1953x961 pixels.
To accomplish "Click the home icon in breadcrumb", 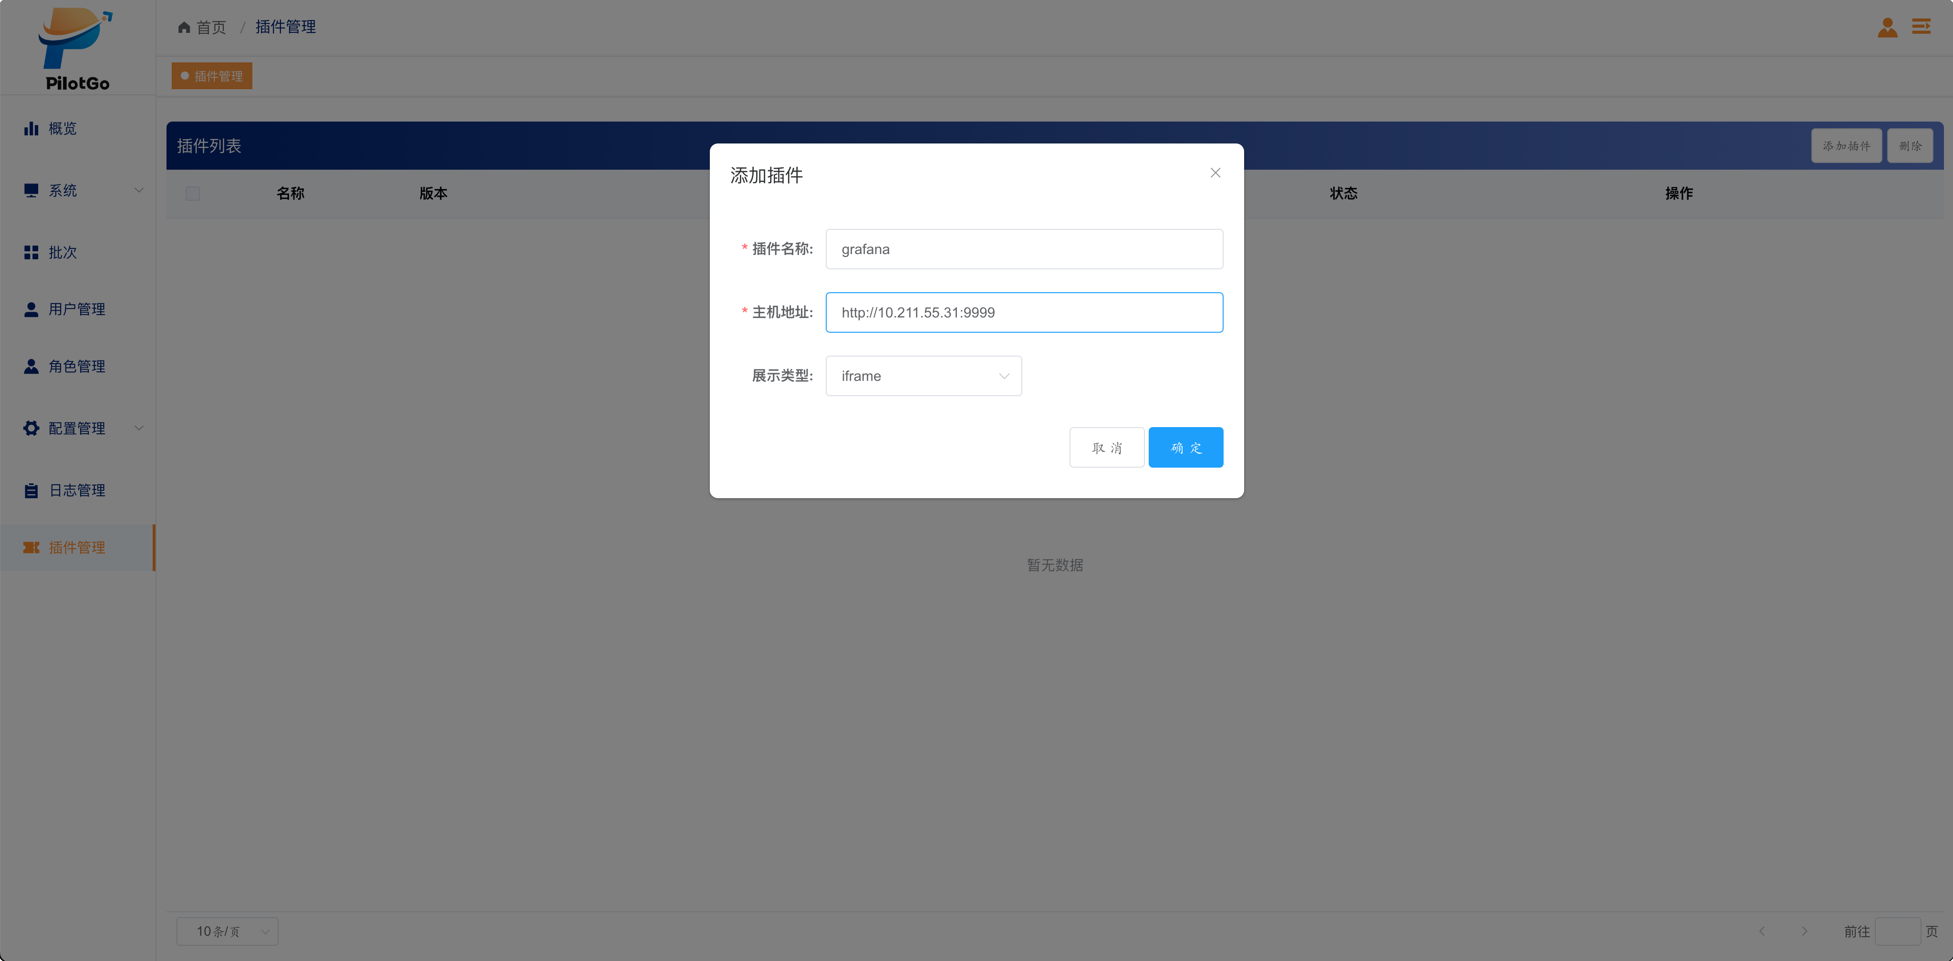I will pyautogui.click(x=184, y=27).
